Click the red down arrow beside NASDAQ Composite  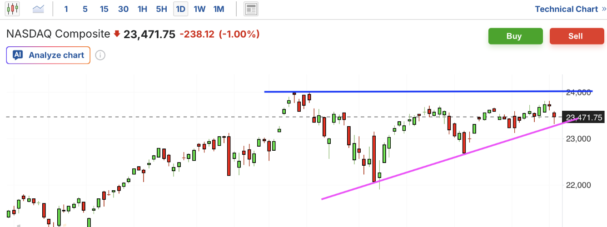(117, 34)
